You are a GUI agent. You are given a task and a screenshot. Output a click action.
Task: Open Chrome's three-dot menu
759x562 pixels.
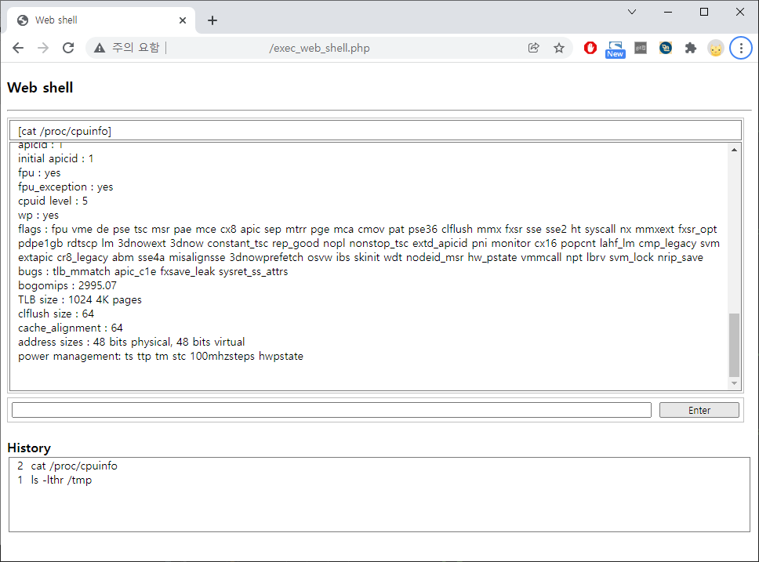click(741, 48)
